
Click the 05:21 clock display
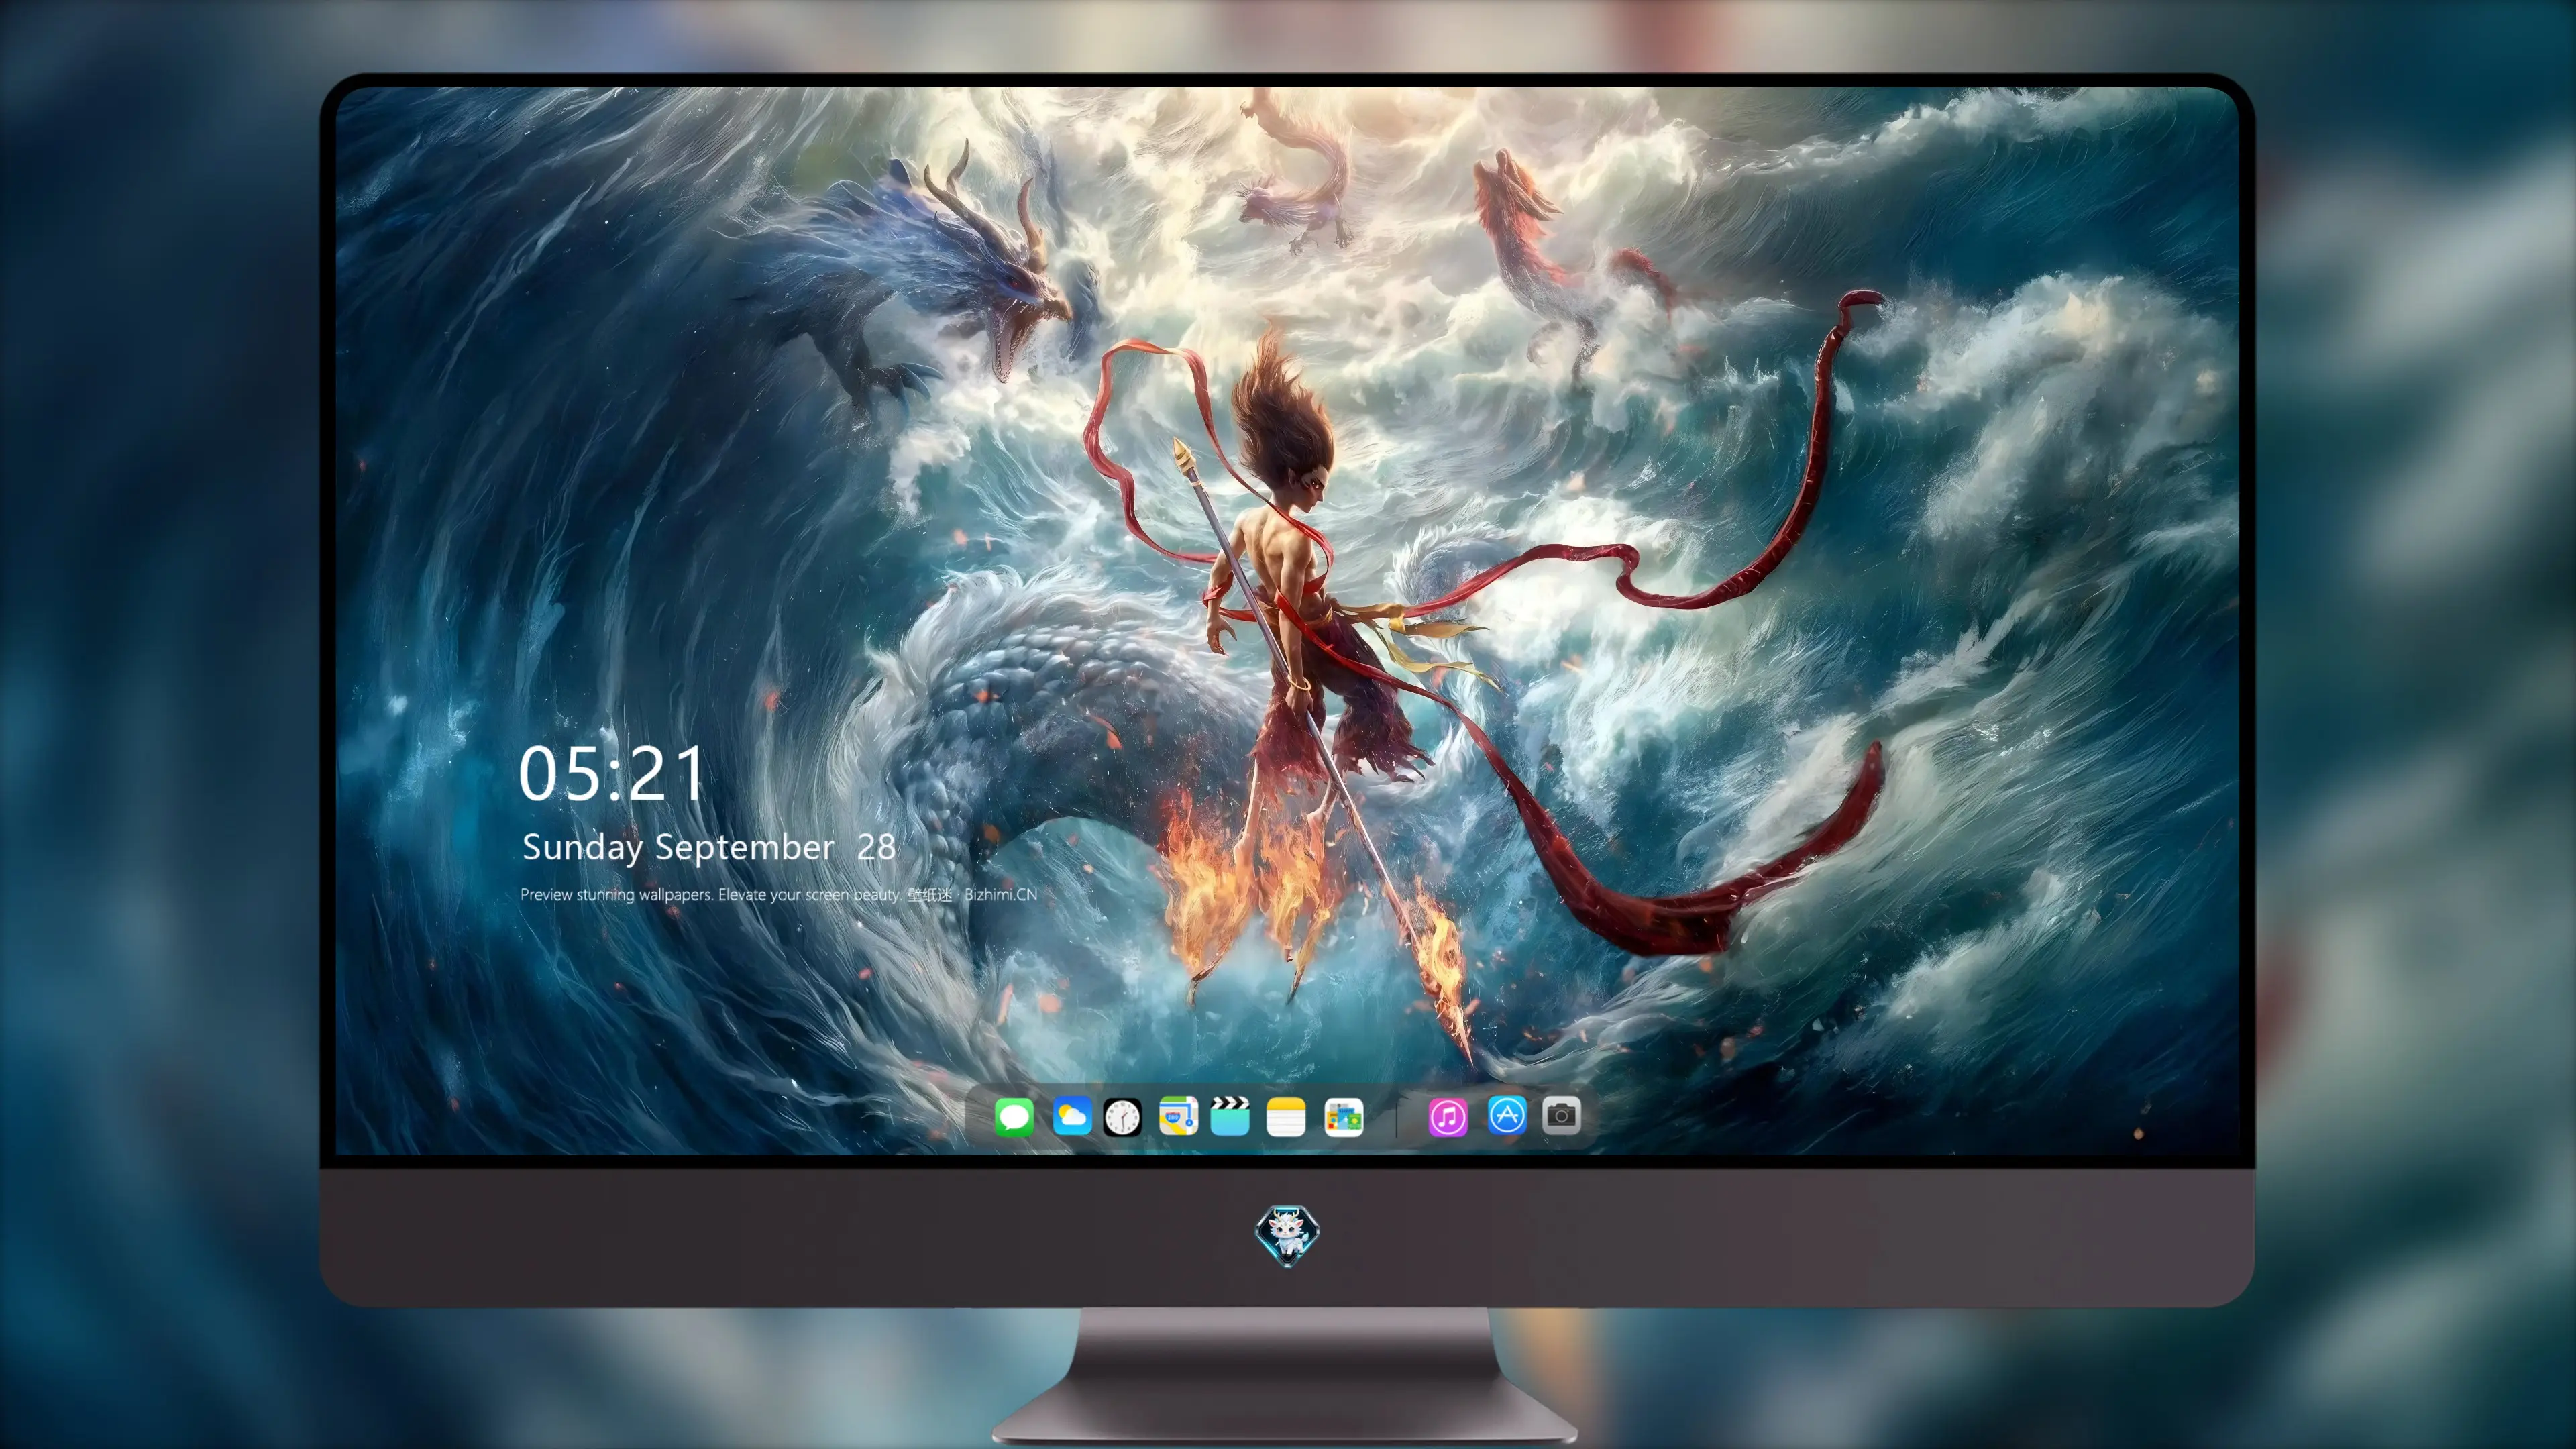click(x=611, y=774)
